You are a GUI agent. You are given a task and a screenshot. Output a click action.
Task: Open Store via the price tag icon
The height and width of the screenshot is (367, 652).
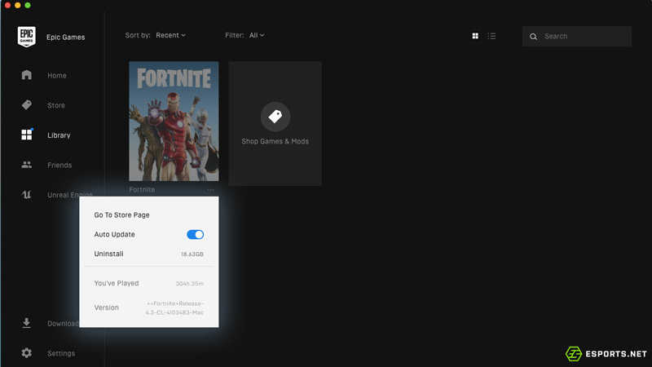point(27,105)
